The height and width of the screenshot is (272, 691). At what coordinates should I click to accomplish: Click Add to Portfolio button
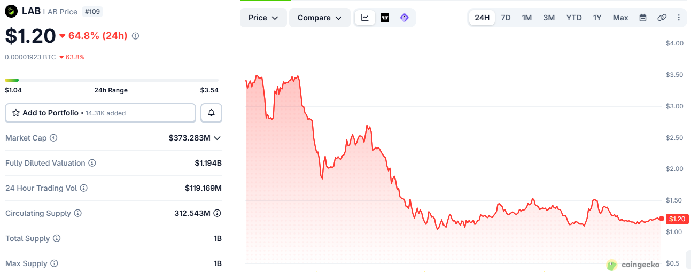100,113
